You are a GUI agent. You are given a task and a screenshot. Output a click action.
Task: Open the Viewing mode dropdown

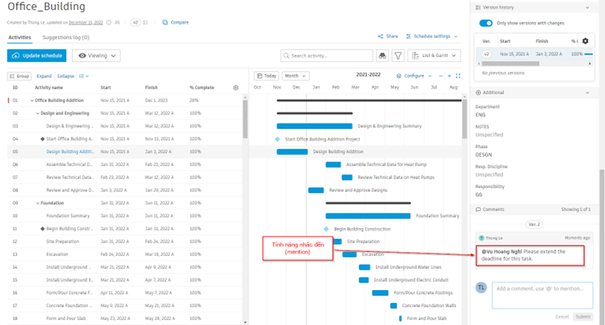[96, 55]
